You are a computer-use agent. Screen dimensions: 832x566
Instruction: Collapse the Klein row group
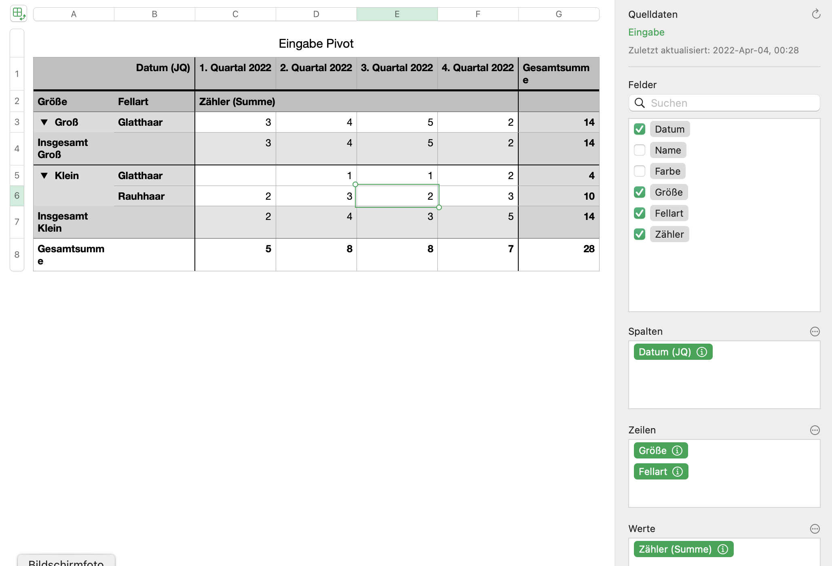click(44, 176)
